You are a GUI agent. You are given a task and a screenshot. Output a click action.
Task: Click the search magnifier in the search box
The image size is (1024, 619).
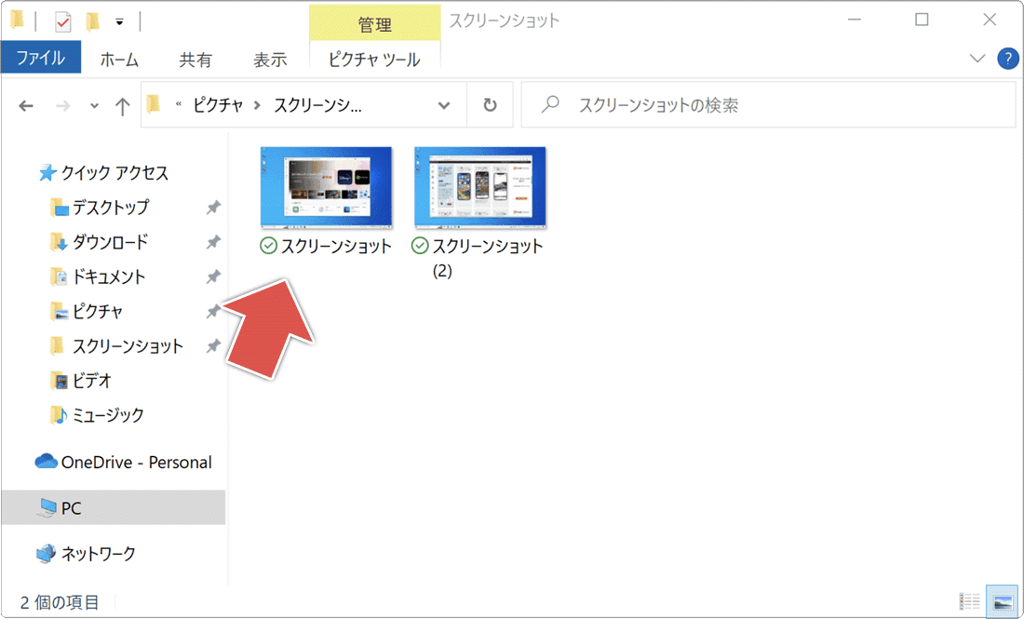(553, 103)
